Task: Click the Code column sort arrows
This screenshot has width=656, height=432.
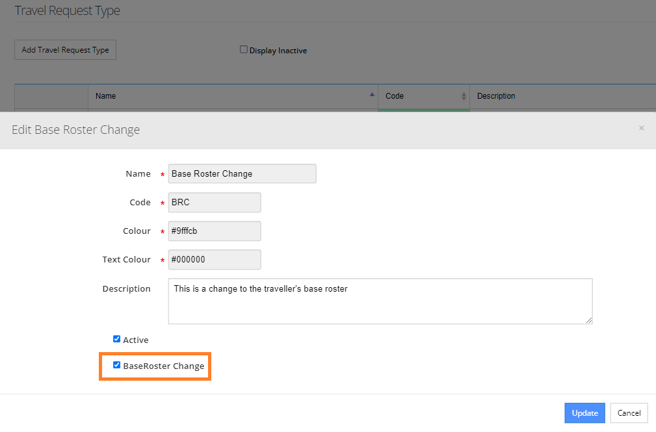Action: click(x=464, y=96)
